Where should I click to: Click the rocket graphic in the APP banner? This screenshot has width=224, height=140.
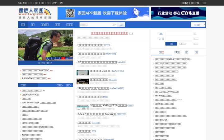pos(136,12)
